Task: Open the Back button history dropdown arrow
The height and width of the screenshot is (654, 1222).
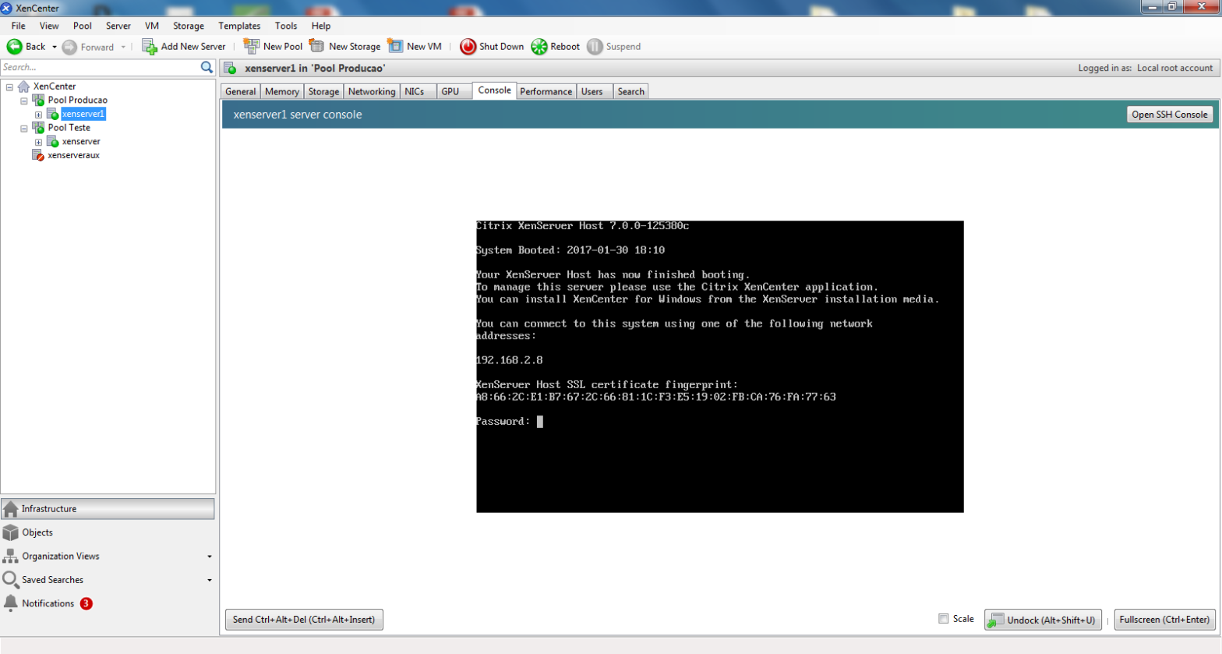Action: click(55, 47)
